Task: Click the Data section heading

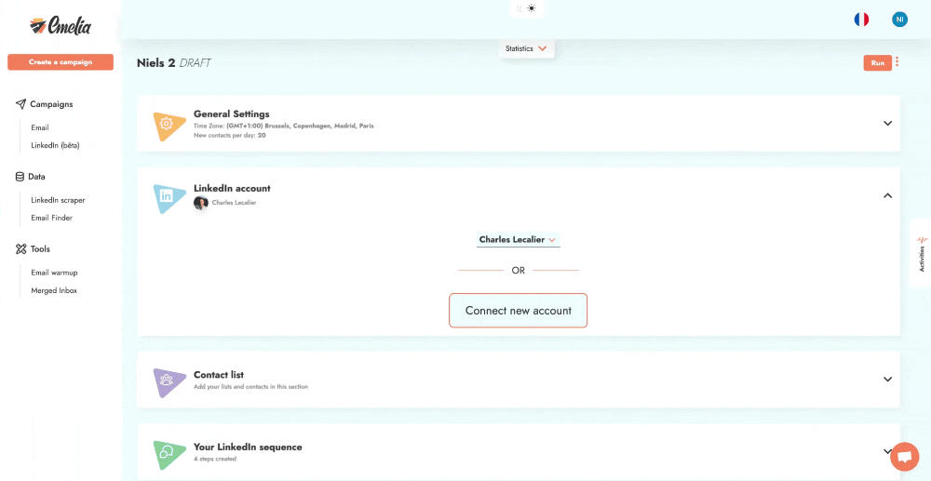Action: point(37,177)
